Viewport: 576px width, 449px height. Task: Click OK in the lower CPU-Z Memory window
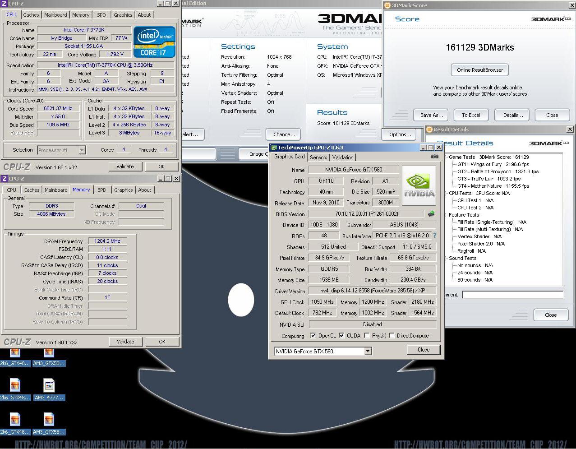(162, 342)
